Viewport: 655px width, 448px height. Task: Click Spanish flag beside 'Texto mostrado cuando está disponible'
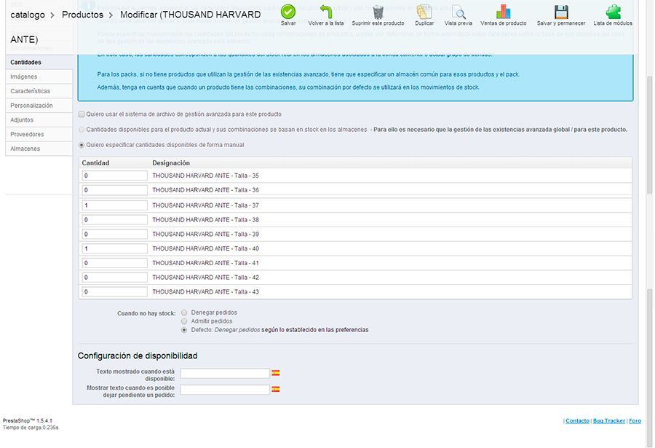point(276,373)
